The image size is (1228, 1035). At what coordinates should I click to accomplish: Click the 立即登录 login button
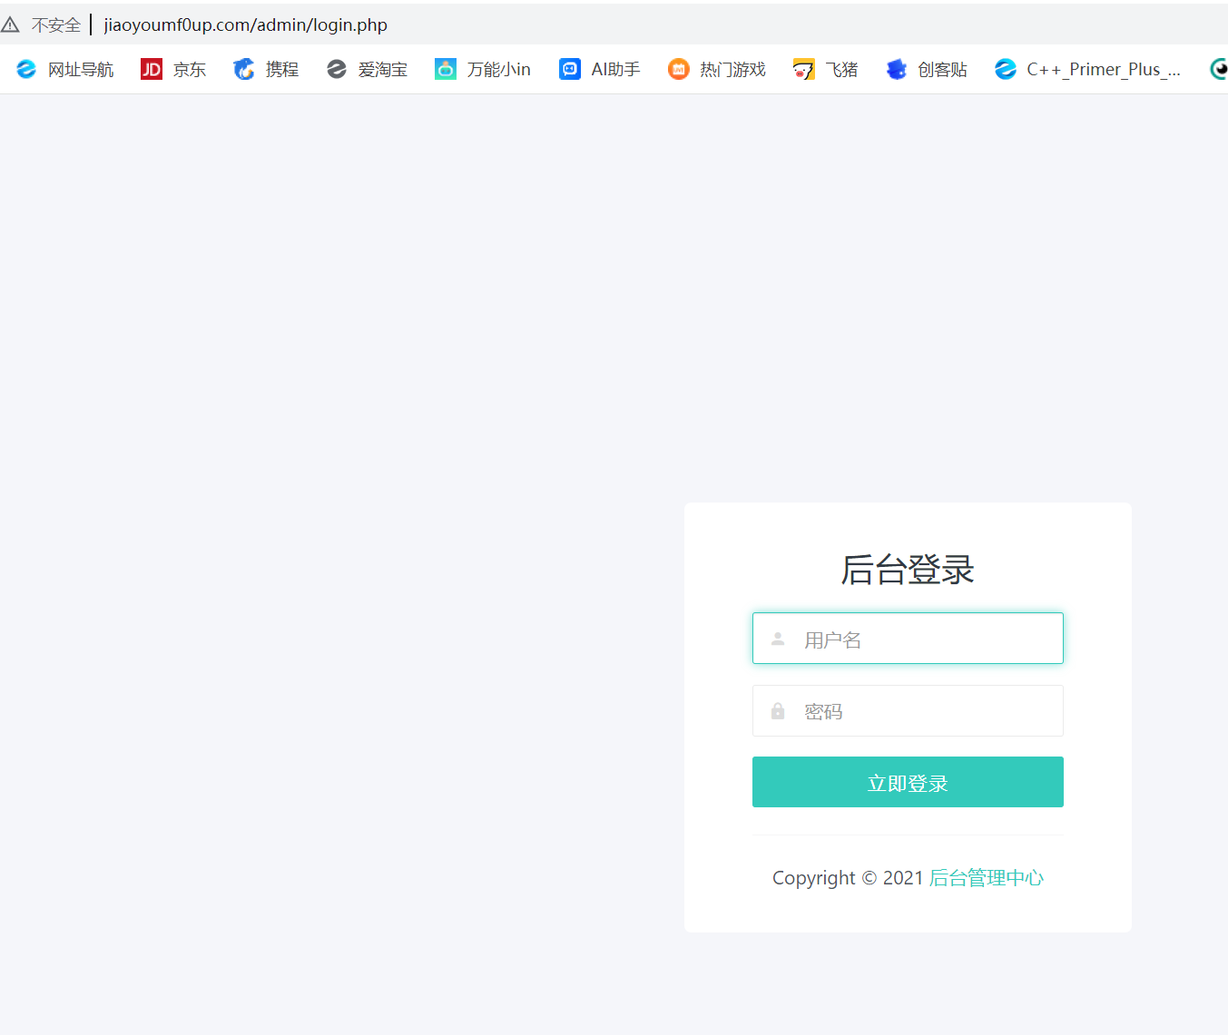coord(907,782)
